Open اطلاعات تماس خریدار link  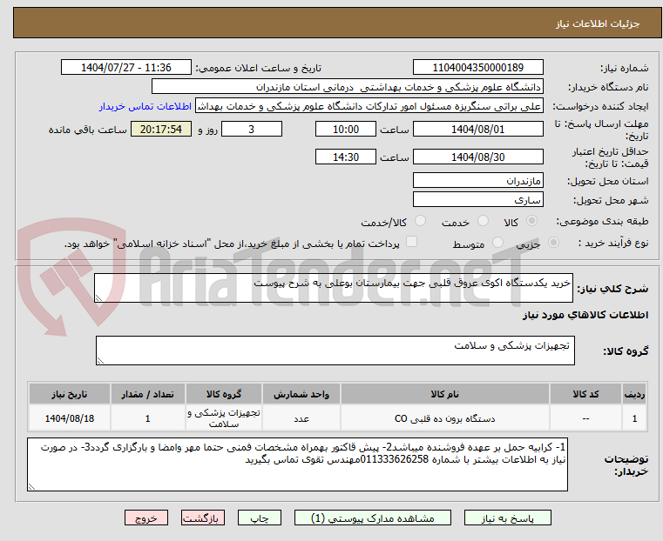[x=145, y=106]
